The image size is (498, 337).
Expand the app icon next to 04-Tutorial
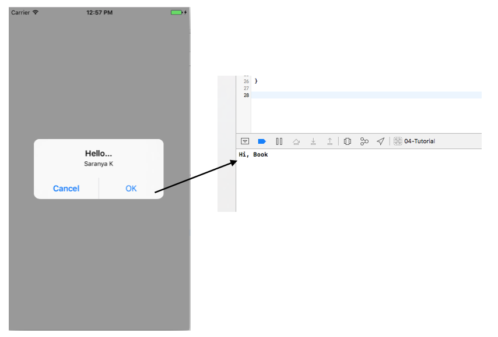pos(397,141)
